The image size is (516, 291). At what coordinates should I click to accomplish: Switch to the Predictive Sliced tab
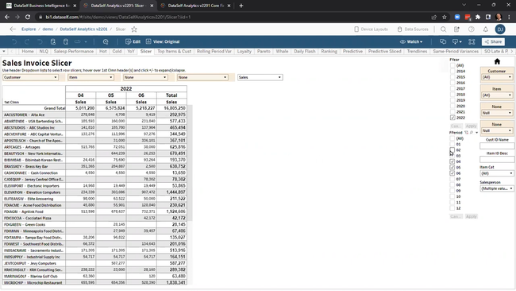click(x=385, y=52)
